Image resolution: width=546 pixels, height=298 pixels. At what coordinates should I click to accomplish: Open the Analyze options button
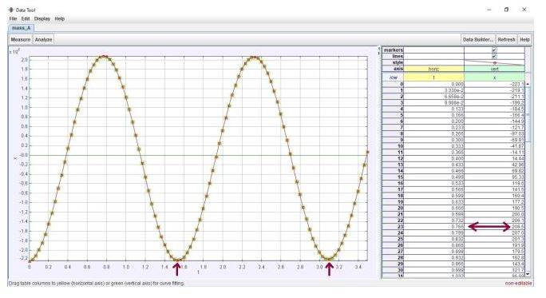pyautogui.click(x=44, y=40)
